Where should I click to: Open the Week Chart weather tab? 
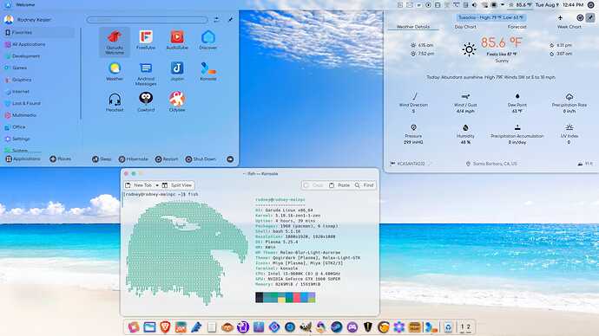pyautogui.click(x=569, y=27)
